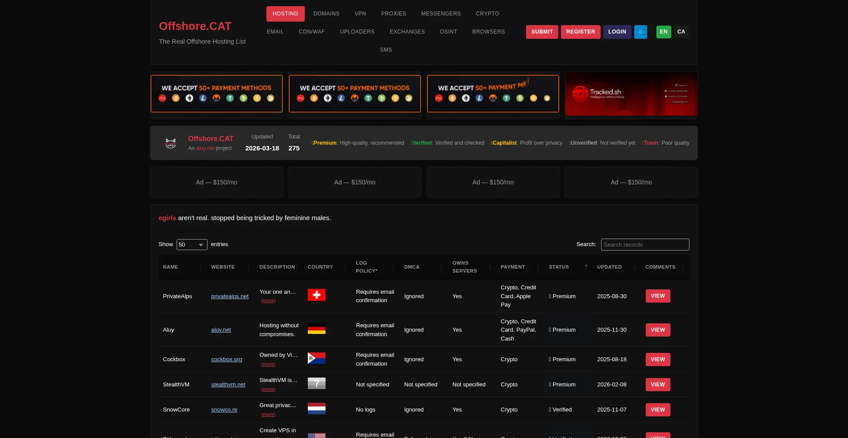Sort the table by the WEBSITE column
The height and width of the screenshot is (438, 848).
point(231,267)
